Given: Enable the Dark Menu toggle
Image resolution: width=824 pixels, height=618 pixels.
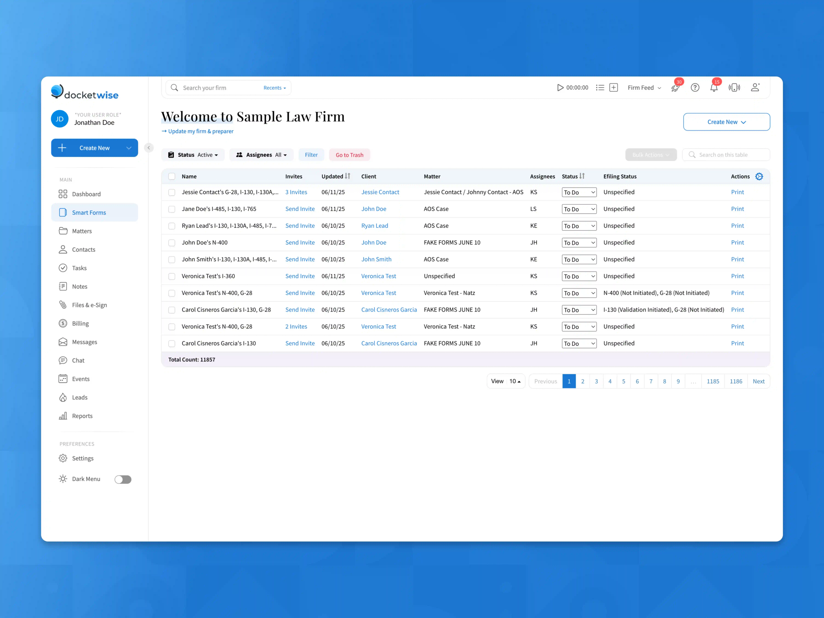Looking at the screenshot, I should (123, 479).
